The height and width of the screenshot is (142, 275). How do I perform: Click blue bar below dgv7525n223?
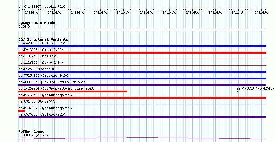[142, 79]
